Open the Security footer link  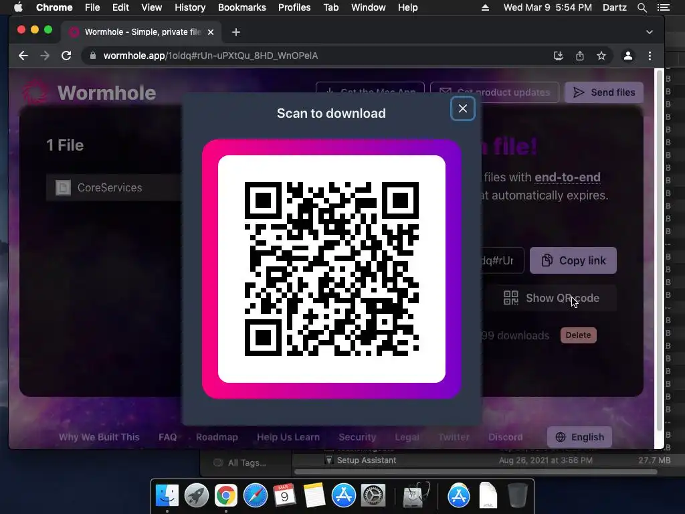tap(357, 437)
